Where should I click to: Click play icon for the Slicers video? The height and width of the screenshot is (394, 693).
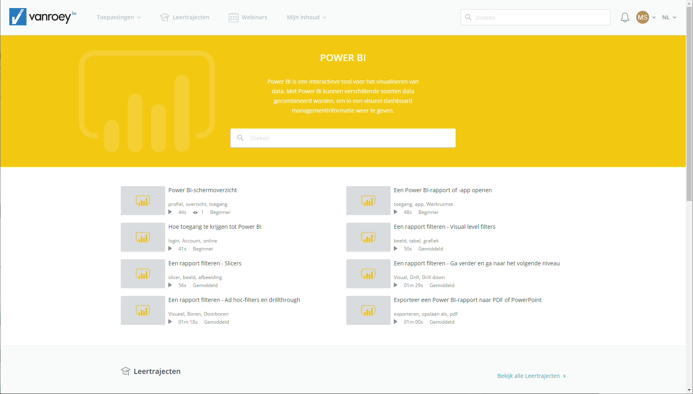(170, 285)
